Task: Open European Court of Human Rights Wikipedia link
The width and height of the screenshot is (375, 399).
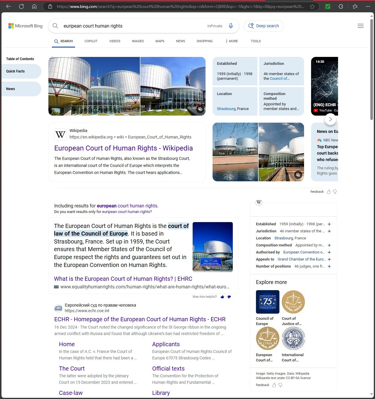Action: tap(123, 148)
